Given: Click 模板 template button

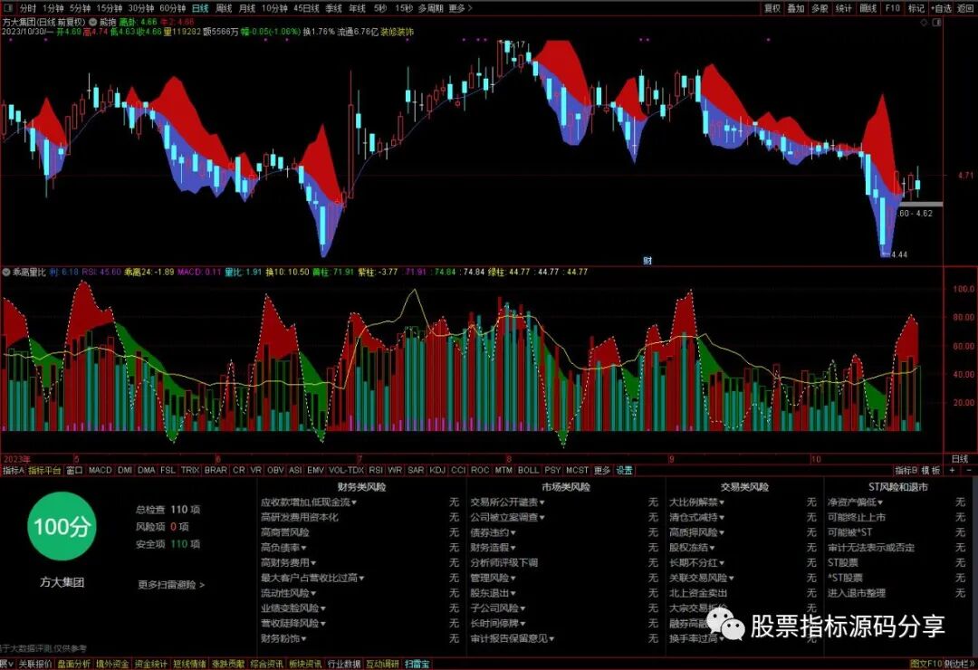Looking at the screenshot, I should (931, 471).
